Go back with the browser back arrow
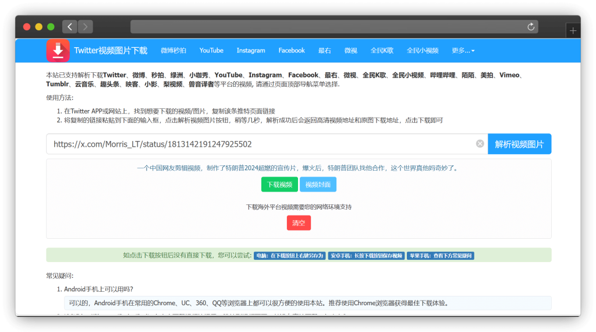 [x=70, y=27]
